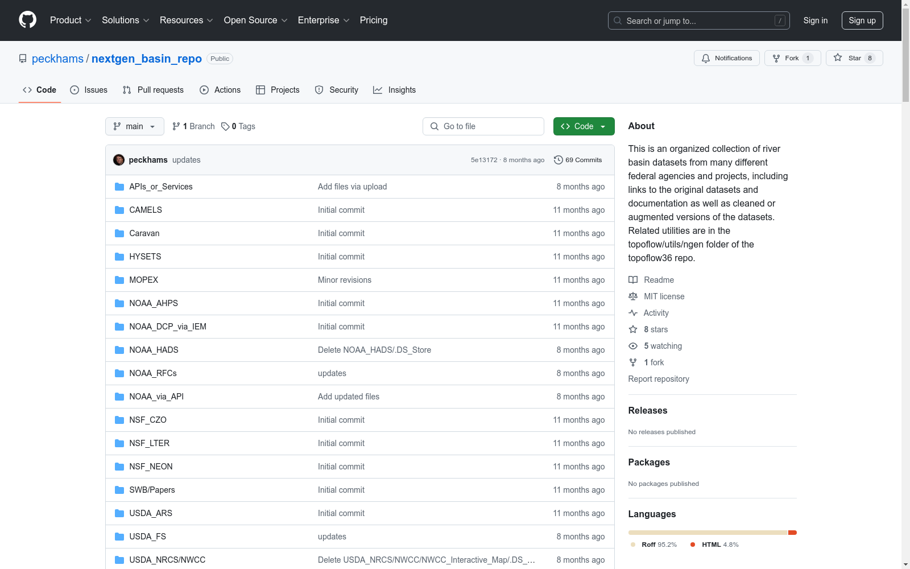This screenshot has width=910, height=569.
Task: Click the fork icon in Fork button
Action: pyautogui.click(x=776, y=58)
